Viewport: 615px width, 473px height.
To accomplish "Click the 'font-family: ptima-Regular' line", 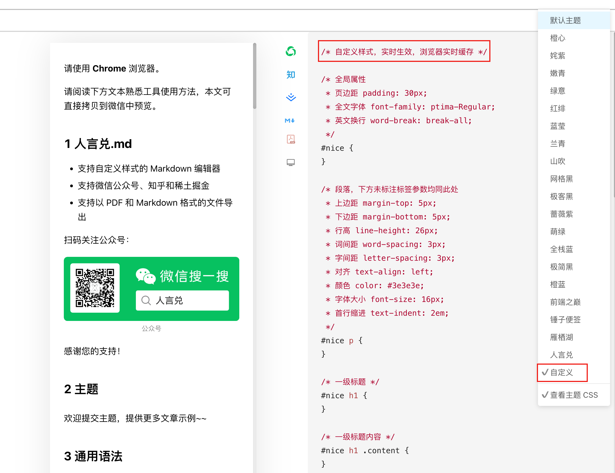I will [410, 107].
